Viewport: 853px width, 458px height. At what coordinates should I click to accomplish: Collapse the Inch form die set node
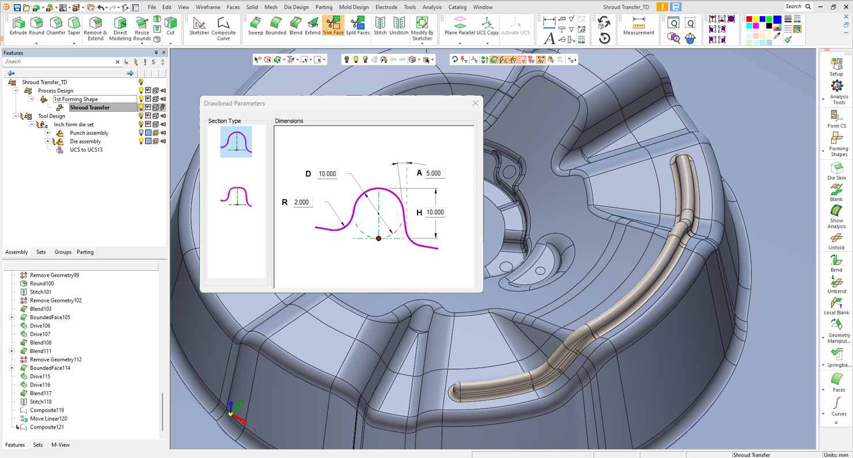point(32,124)
